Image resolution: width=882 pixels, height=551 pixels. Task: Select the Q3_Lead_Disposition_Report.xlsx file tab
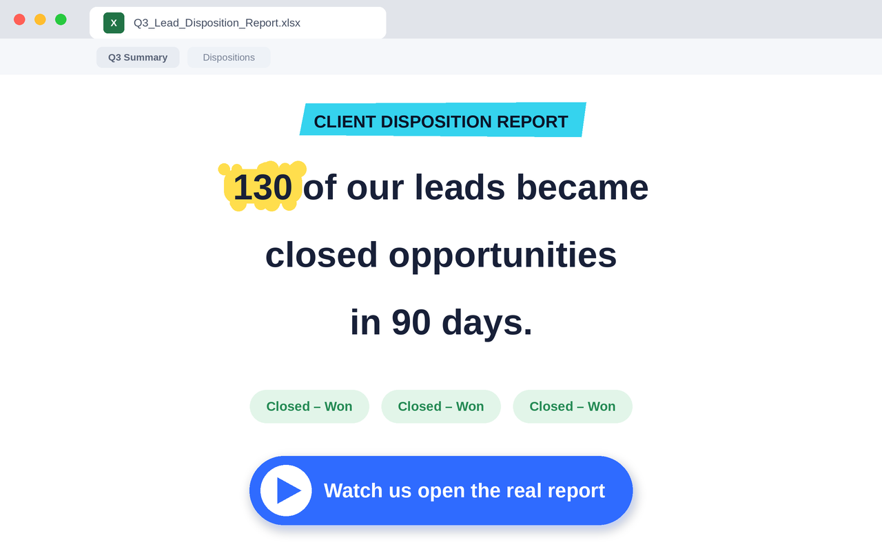click(238, 23)
